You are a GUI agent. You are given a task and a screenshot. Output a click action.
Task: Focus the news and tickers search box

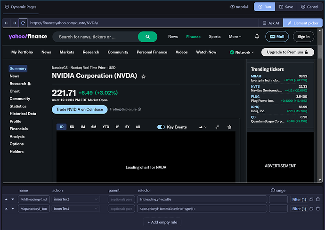pos(95,37)
